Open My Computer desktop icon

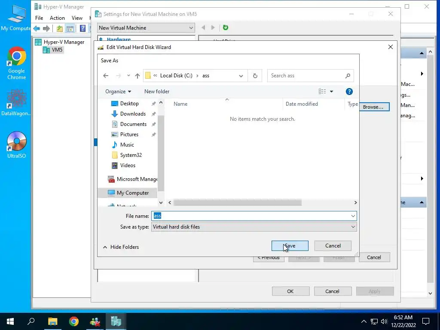click(16, 18)
